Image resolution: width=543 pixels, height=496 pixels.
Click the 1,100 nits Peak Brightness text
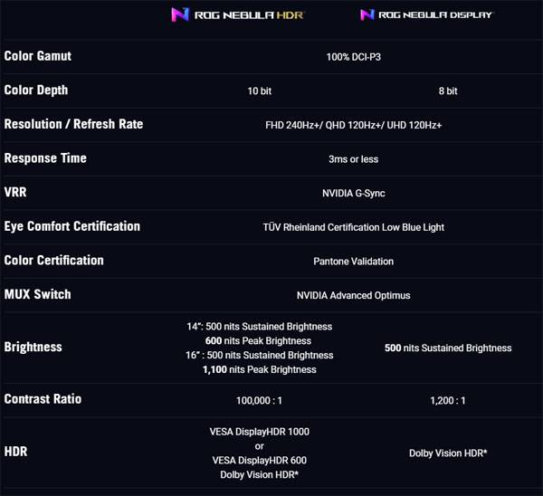260,369
